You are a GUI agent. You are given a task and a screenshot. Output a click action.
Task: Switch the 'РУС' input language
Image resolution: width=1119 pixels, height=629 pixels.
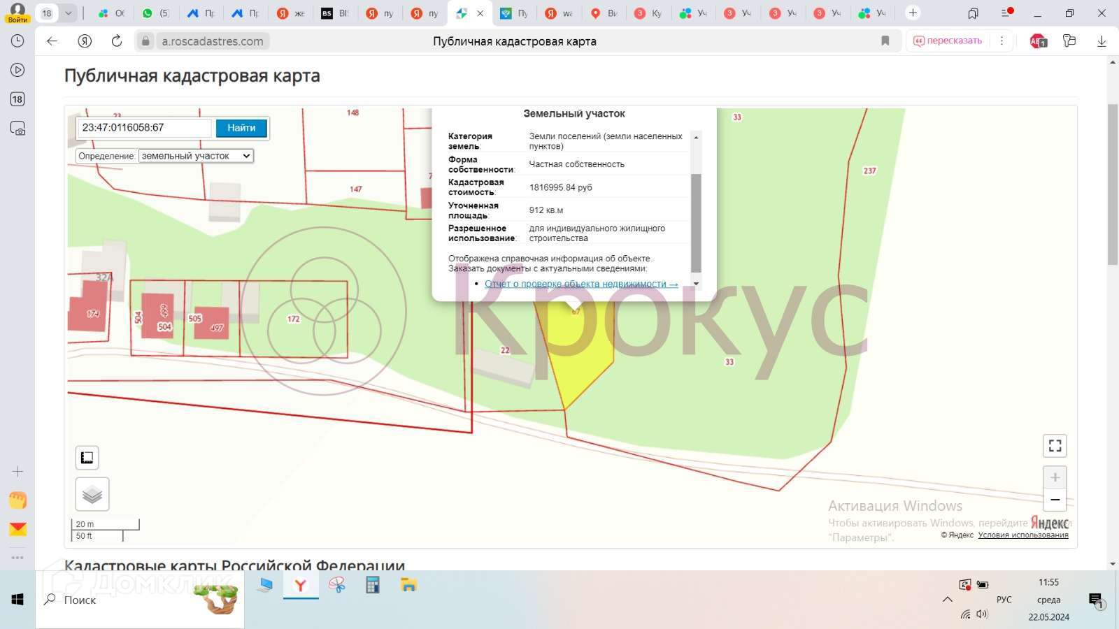(1004, 600)
